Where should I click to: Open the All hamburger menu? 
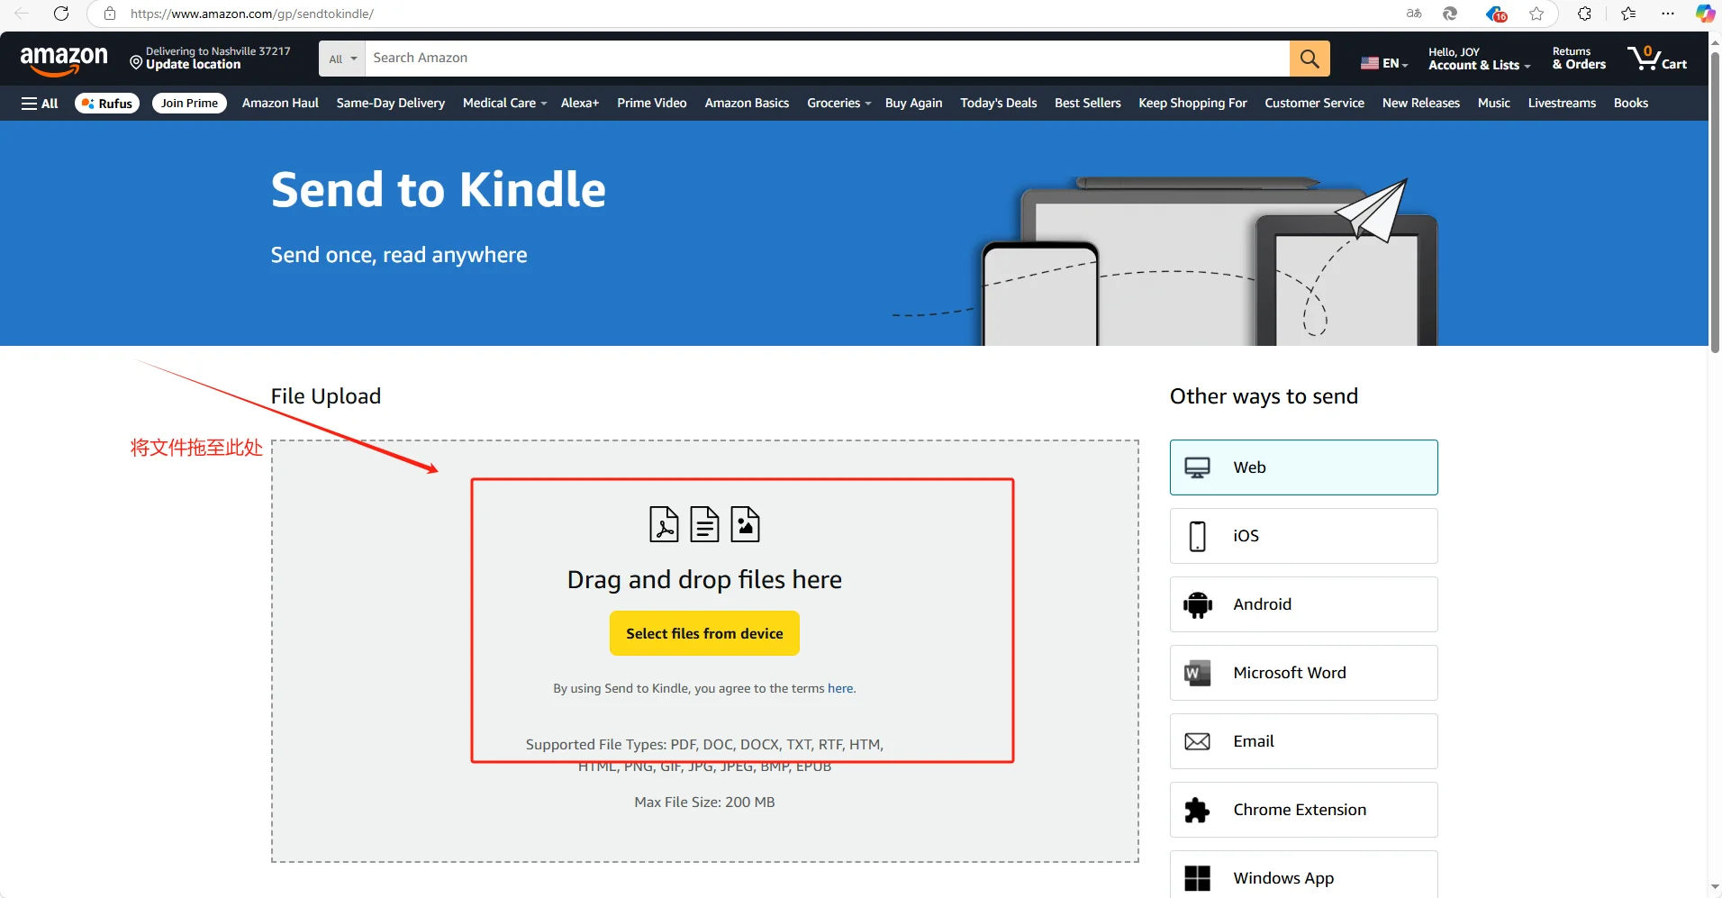coord(40,104)
